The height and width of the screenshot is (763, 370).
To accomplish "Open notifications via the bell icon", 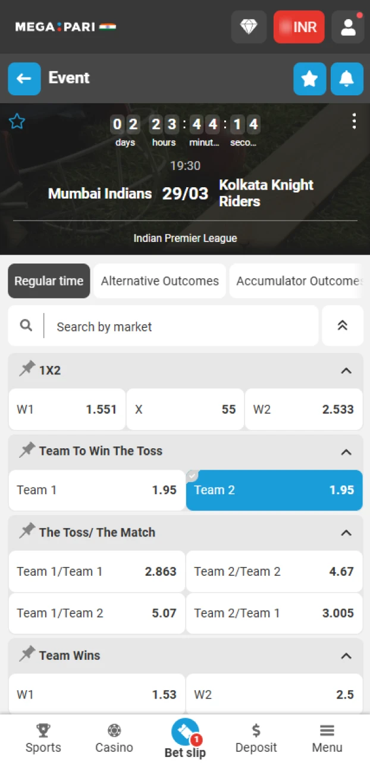I will 347,78.
